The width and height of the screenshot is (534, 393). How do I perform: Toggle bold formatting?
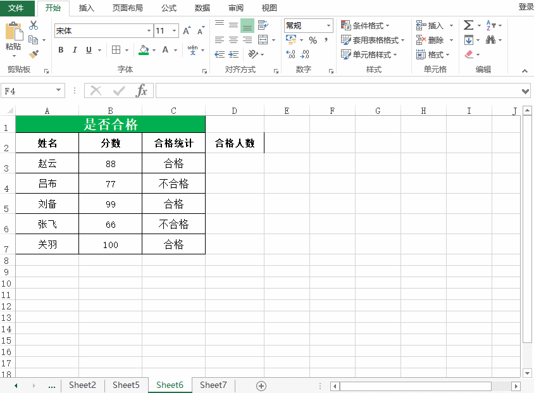(x=60, y=50)
